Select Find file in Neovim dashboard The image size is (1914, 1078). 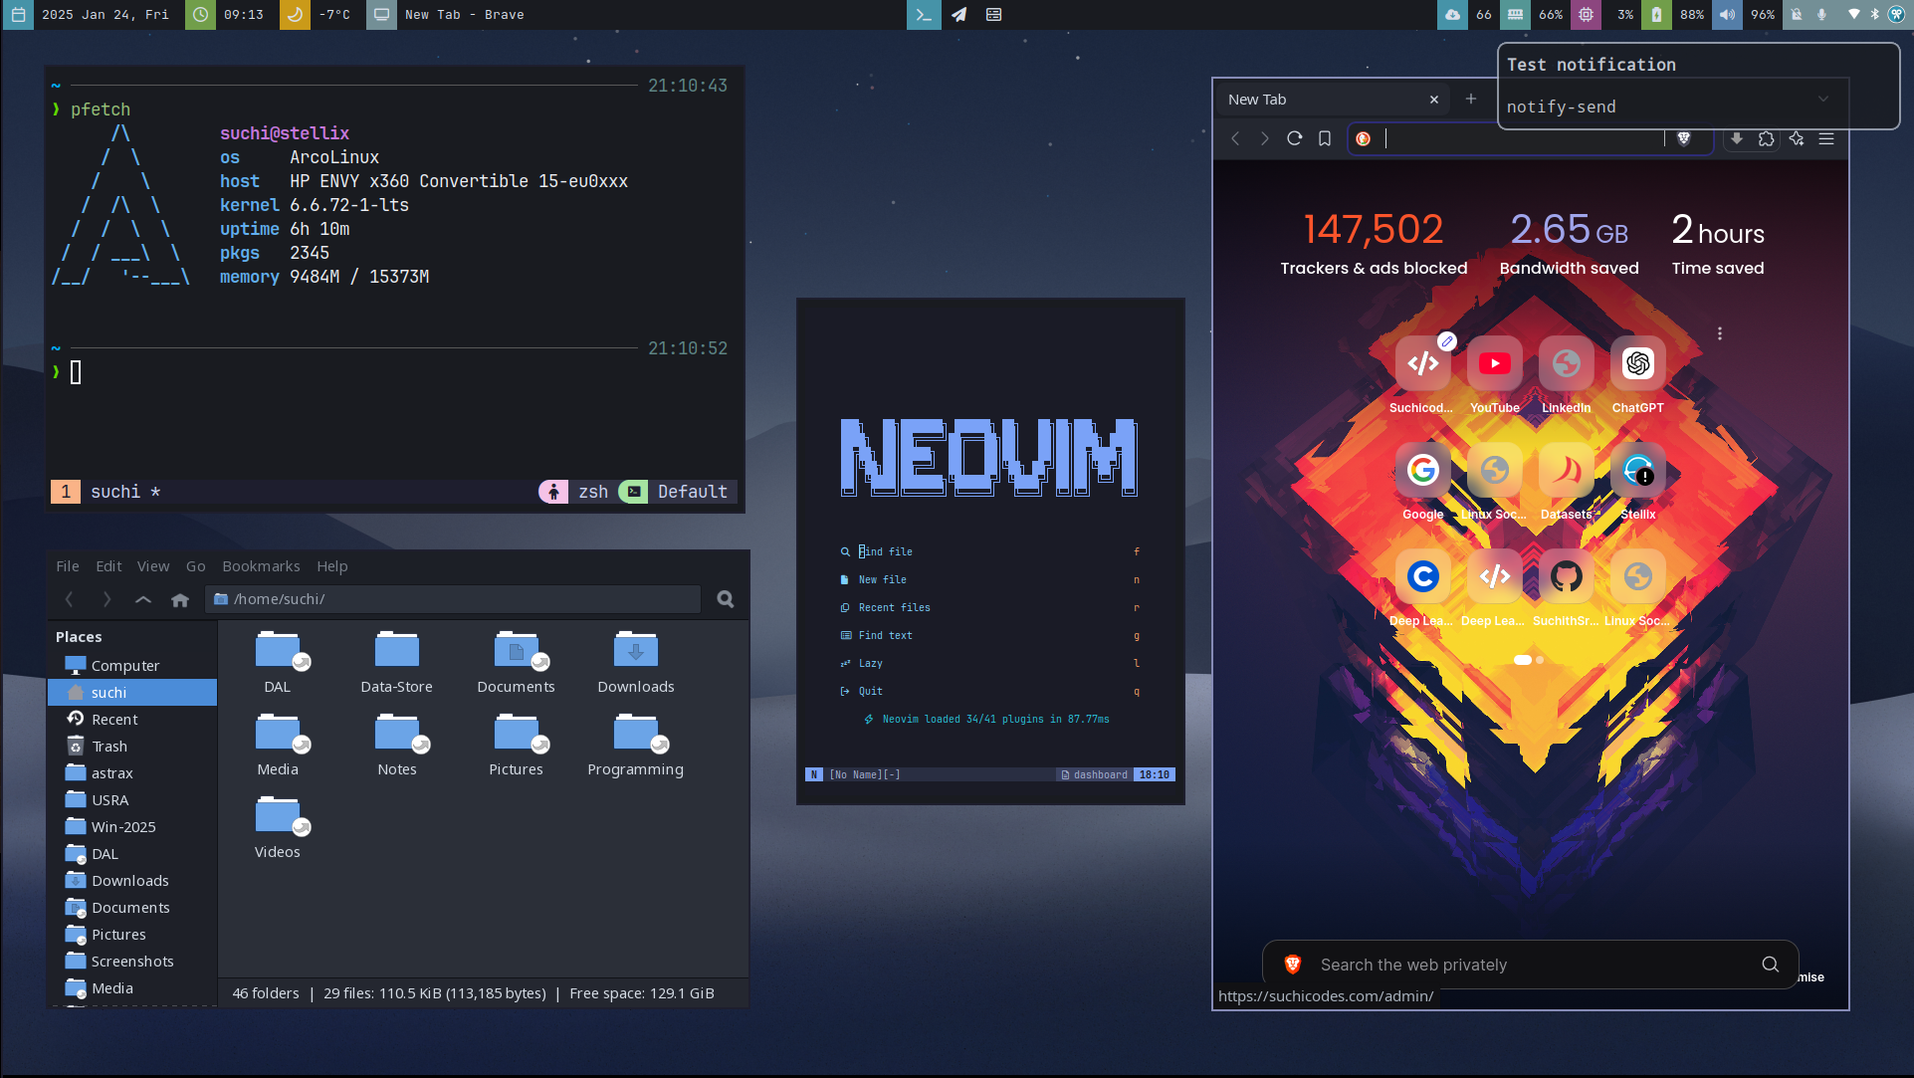point(990,551)
